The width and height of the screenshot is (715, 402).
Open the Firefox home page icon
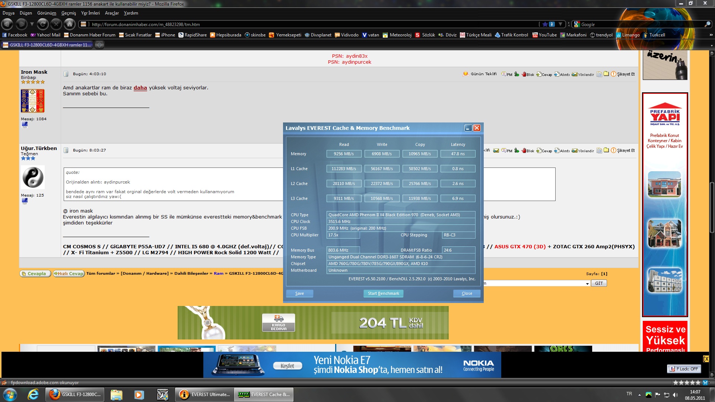[70, 24]
